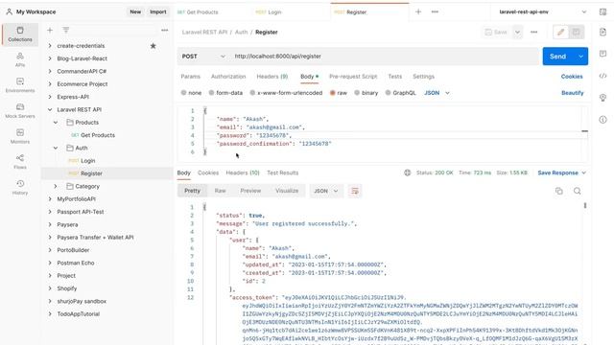Switch to the Get Products request tab
The width and height of the screenshot is (614, 345).
198,12
